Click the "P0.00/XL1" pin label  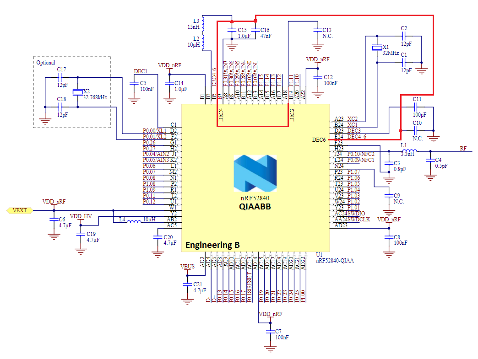155,131
